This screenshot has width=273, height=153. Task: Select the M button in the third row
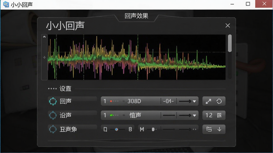142,129
